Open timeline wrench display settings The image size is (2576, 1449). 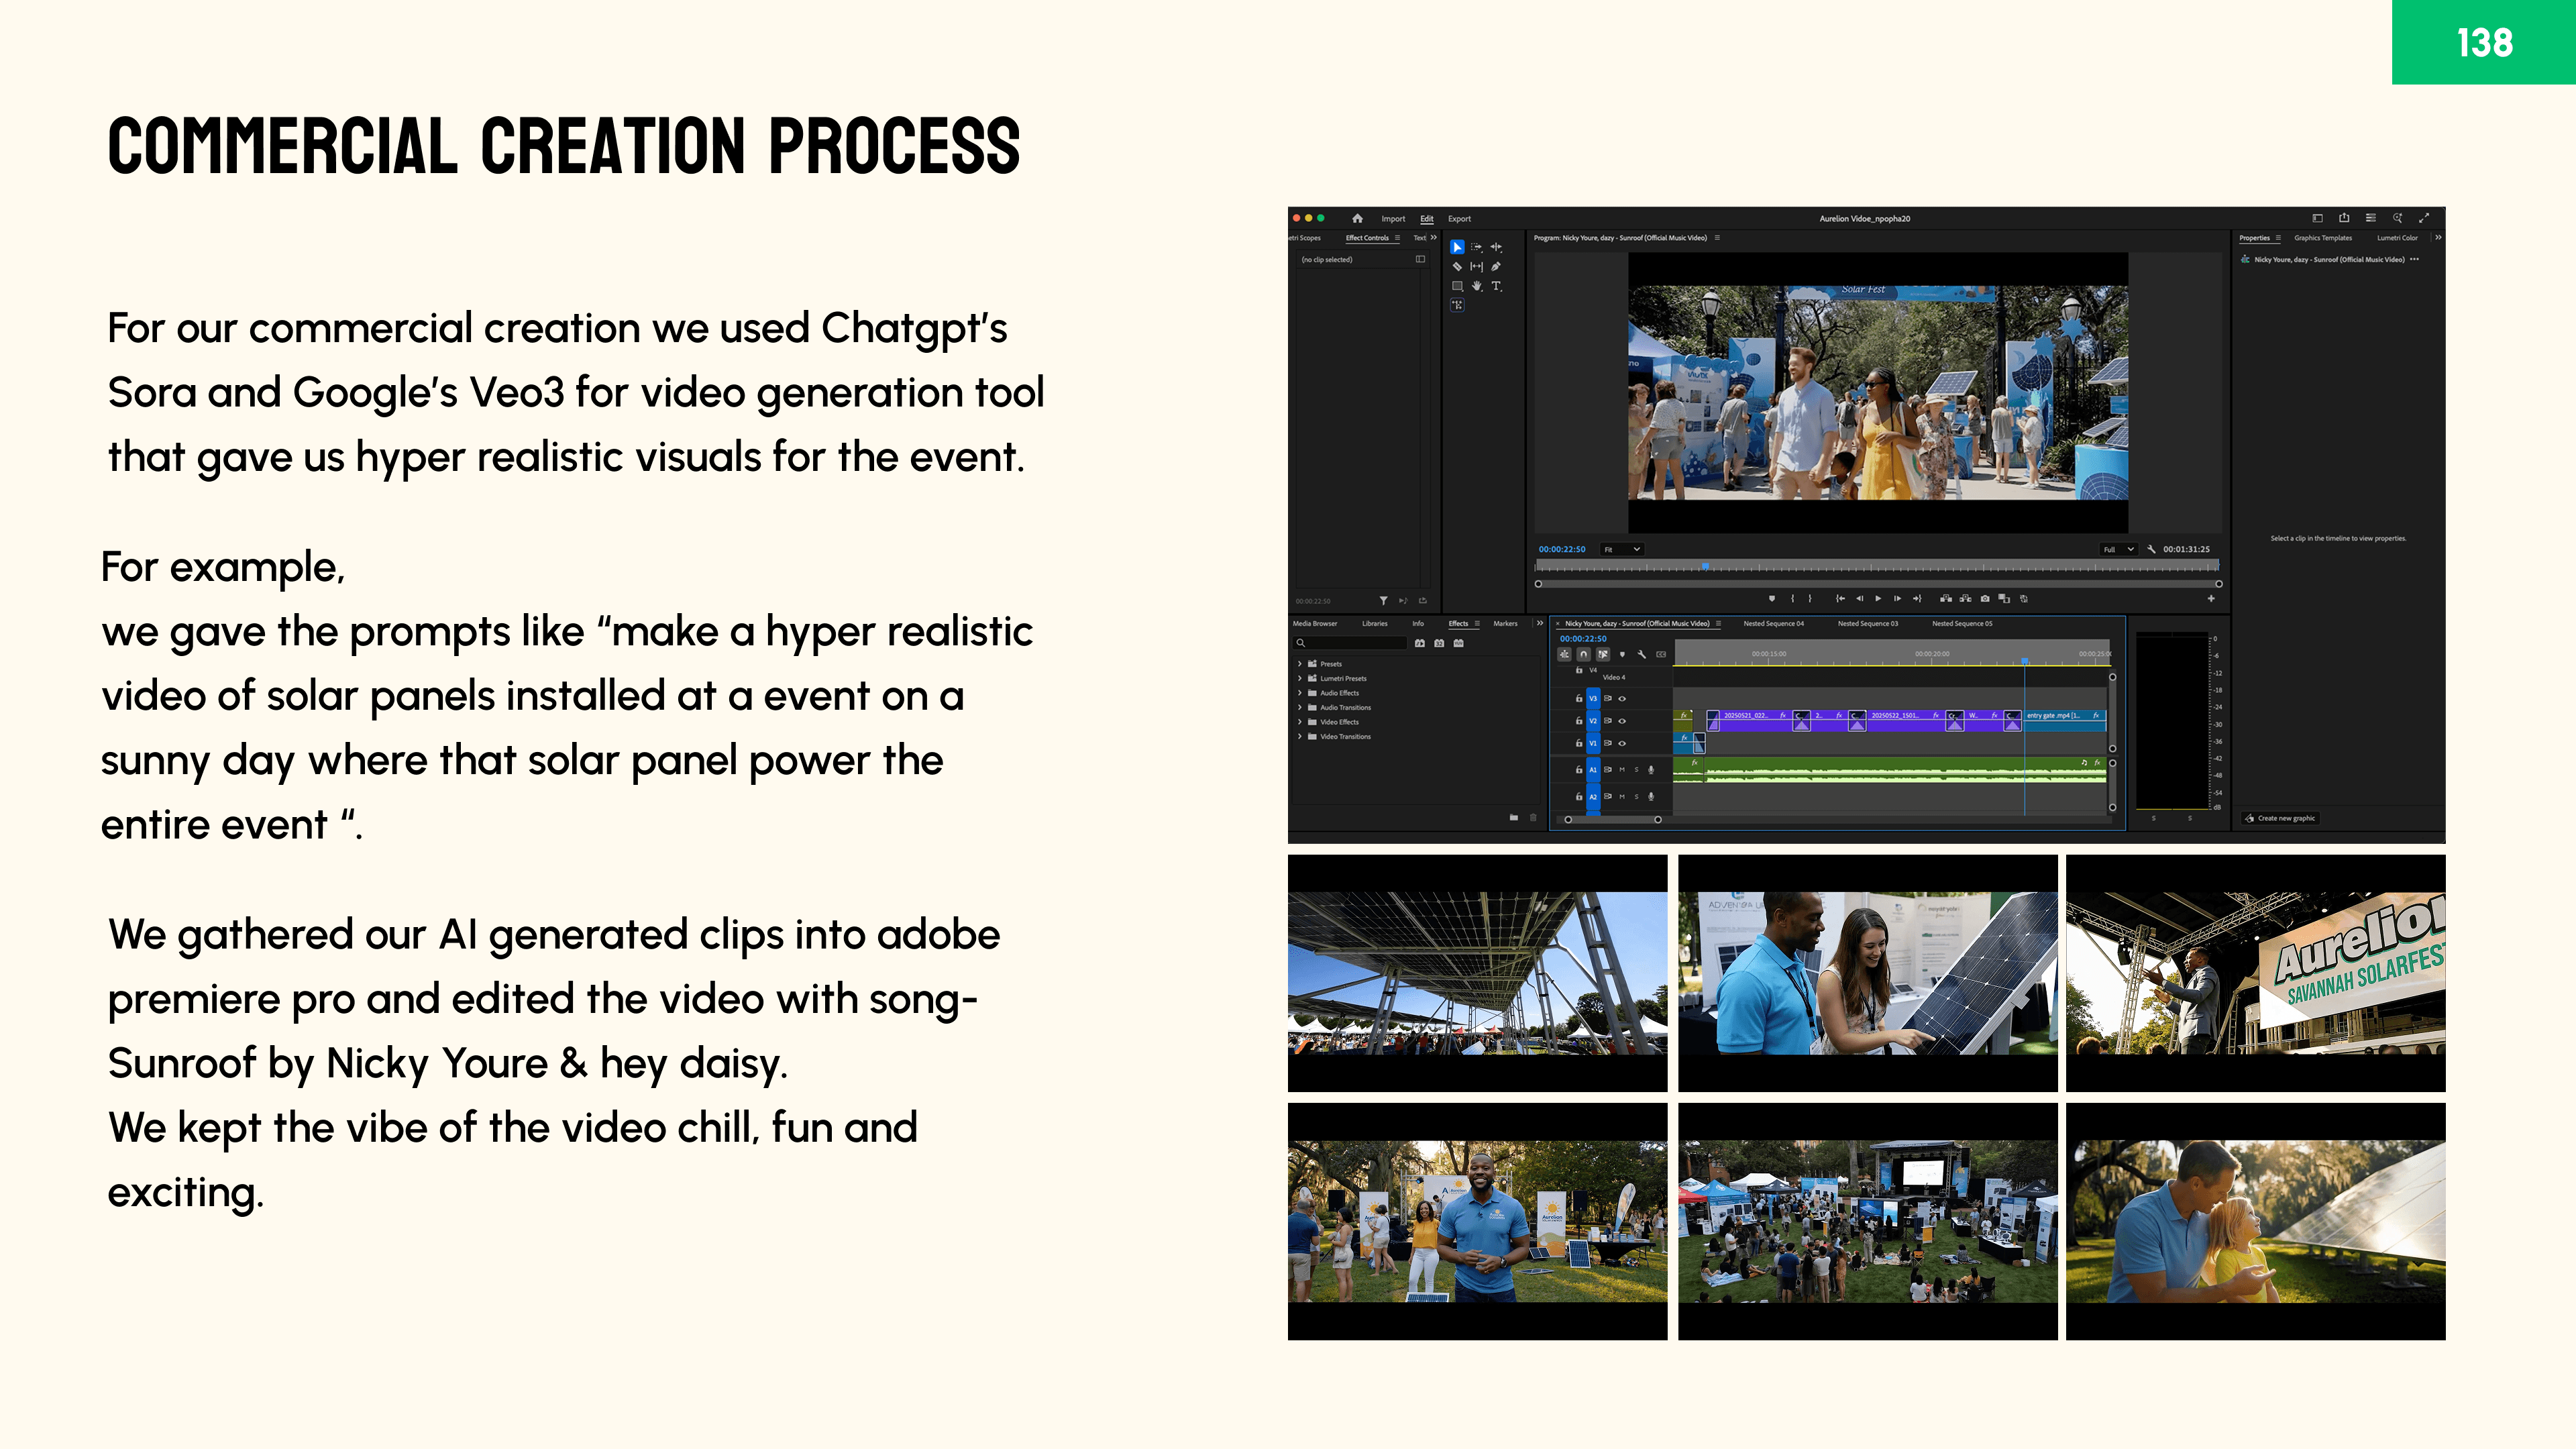click(1641, 654)
